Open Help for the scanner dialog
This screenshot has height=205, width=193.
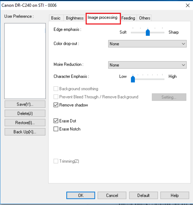click(174, 195)
